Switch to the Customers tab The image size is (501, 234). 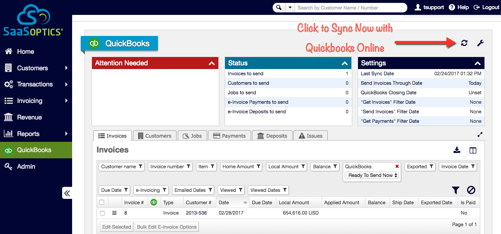pos(155,136)
